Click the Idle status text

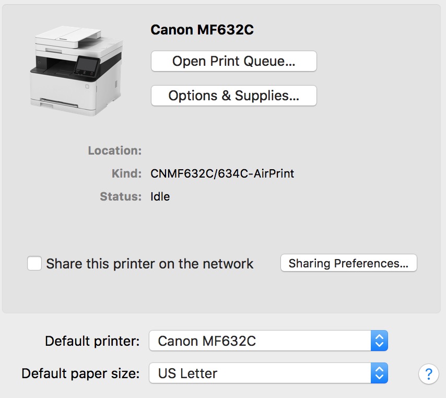[x=160, y=196]
